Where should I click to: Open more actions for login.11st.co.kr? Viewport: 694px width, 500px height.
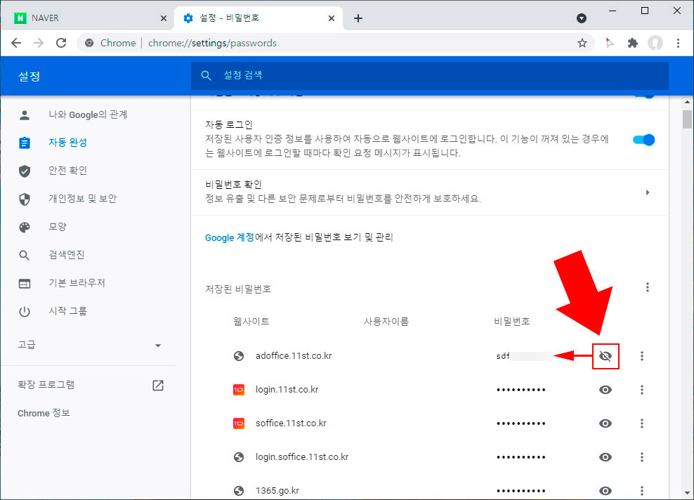click(x=642, y=389)
